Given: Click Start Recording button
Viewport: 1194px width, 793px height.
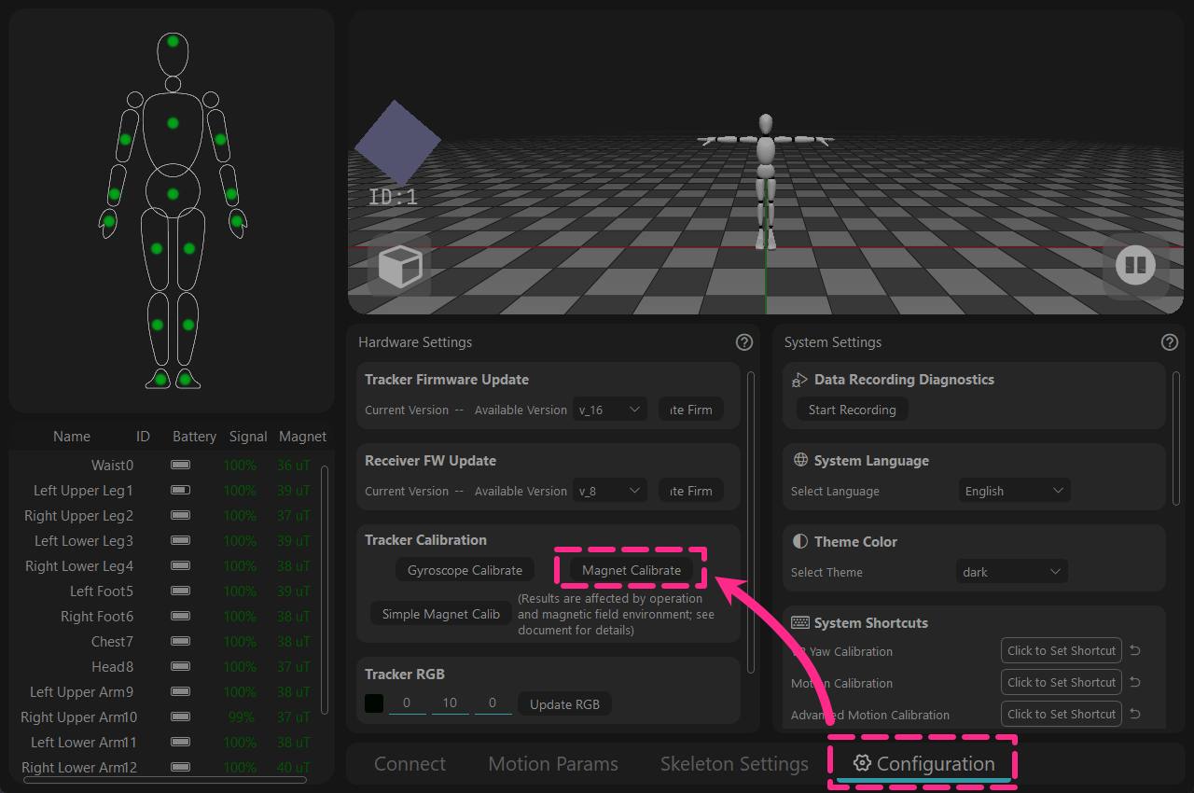Looking at the screenshot, I should click(852, 410).
